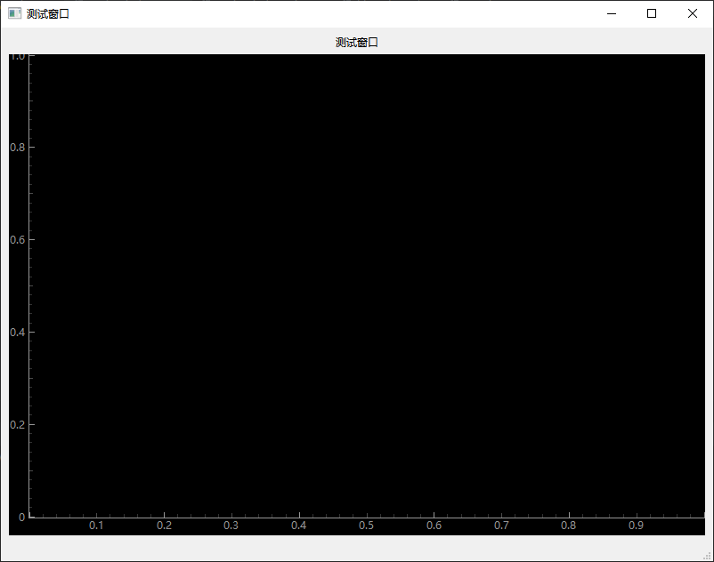Click the app icon in the title bar
The width and height of the screenshot is (714, 562).
click(x=14, y=13)
